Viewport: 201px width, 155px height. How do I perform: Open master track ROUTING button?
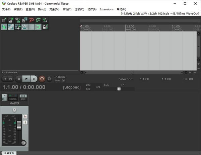13,98
